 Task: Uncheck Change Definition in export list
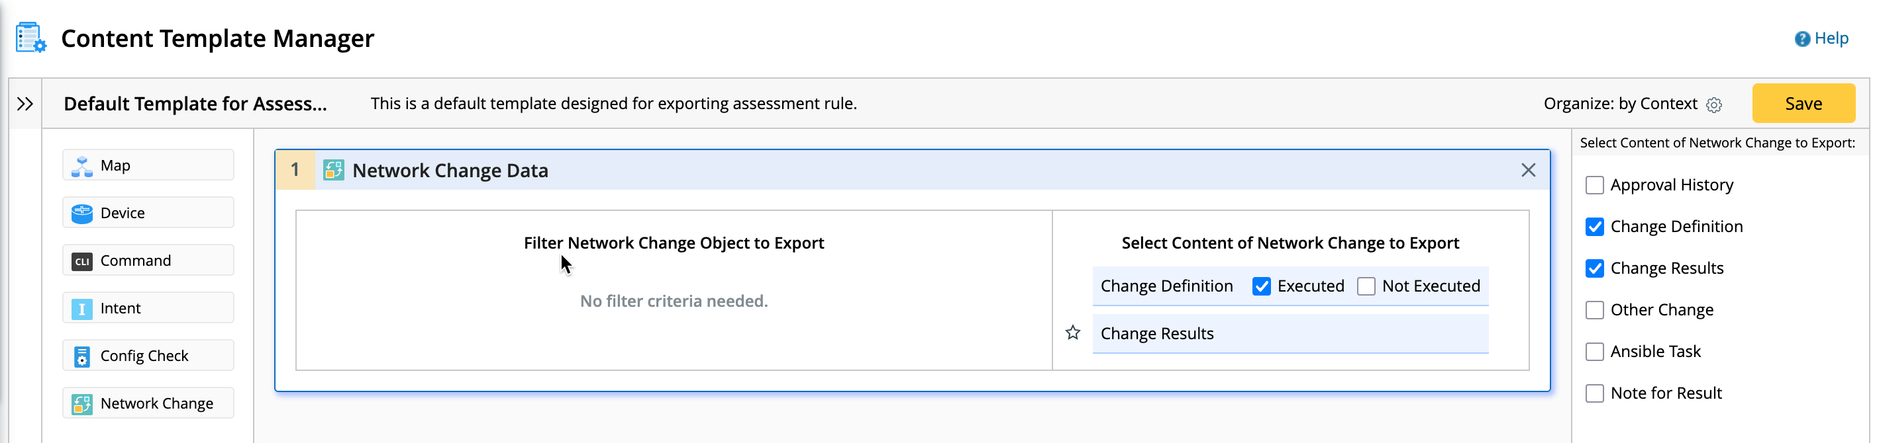click(x=1594, y=227)
